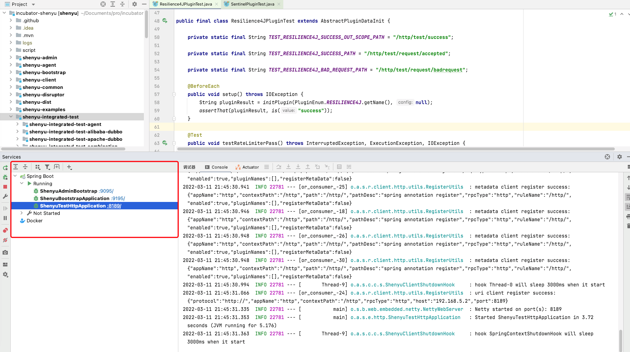The height and width of the screenshot is (352, 630).
Task: Hide the Project panel with minus icon
Action: click(x=144, y=4)
